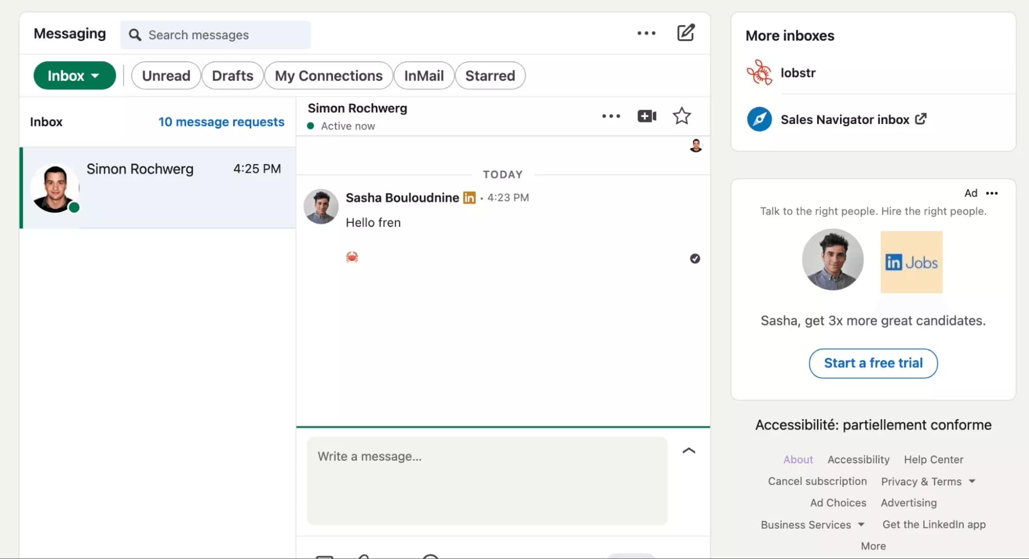Viewport: 1029px width, 559px height.
Task: Toggle the Unread filter
Action: pyautogui.click(x=166, y=75)
